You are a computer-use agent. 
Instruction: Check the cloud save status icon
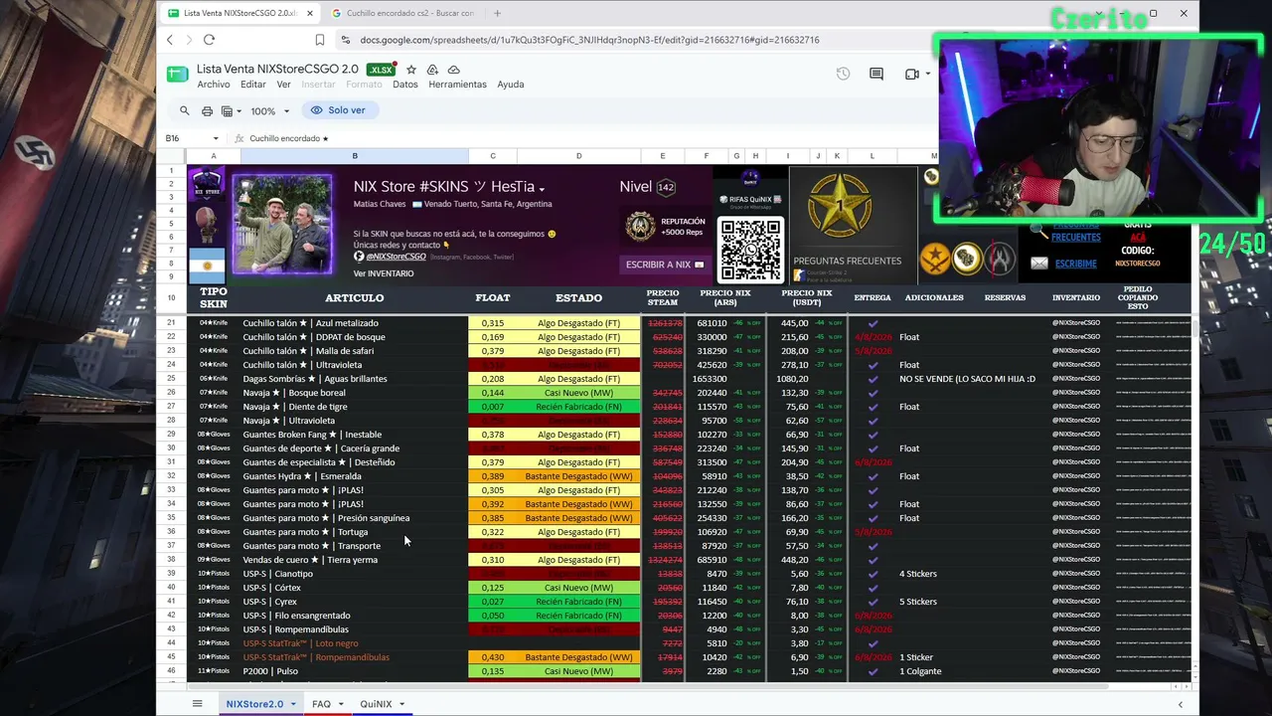pyautogui.click(x=454, y=70)
